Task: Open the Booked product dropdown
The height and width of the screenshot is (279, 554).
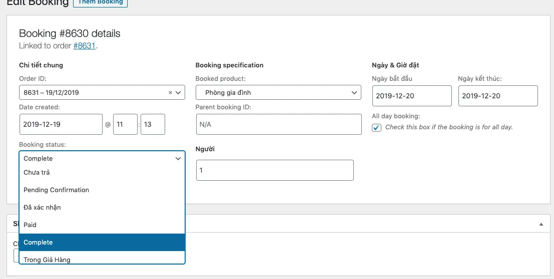Action: pyautogui.click(x=278, y=92)
